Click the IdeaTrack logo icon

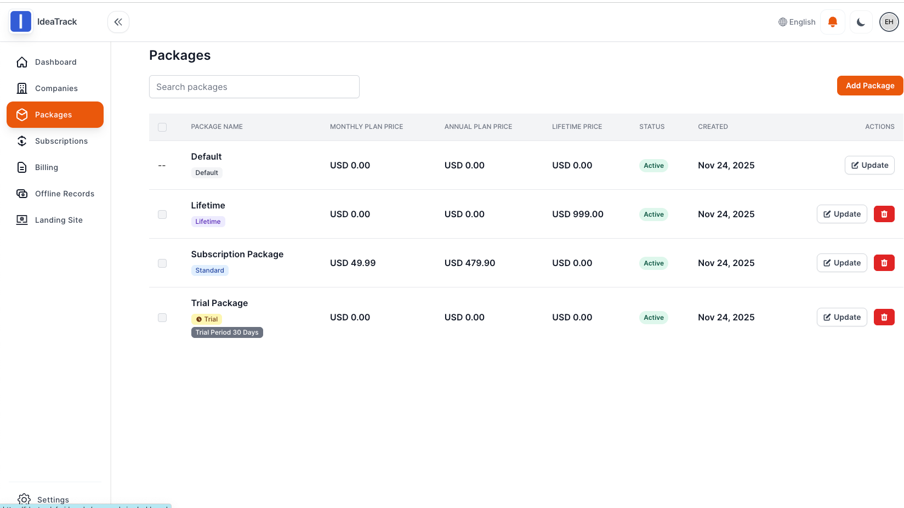[21, 21]
